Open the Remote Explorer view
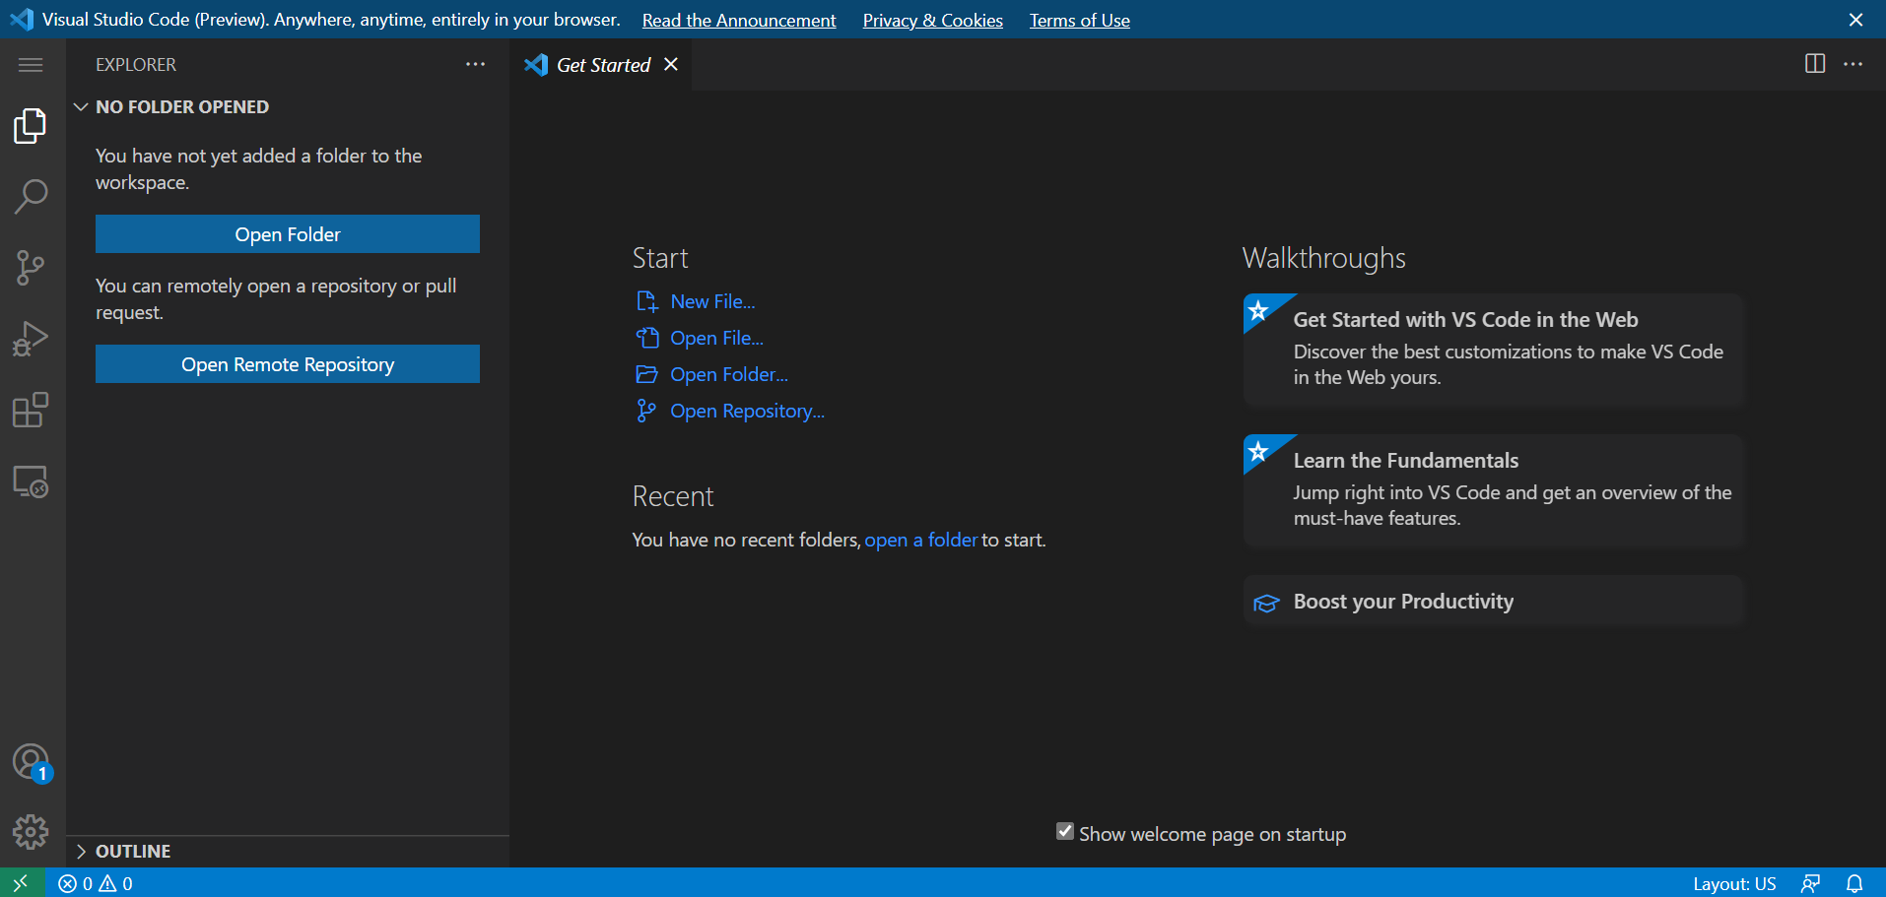This screenshot has width=1886, height=897. (31, 481)
